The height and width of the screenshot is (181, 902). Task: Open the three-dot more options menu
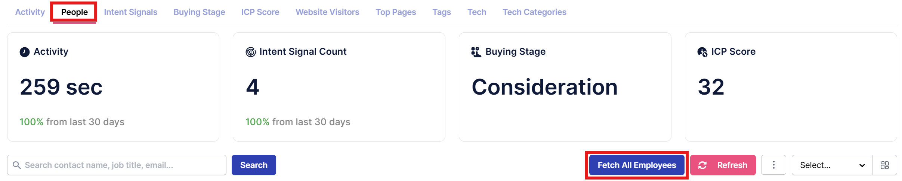click(773, 165)
